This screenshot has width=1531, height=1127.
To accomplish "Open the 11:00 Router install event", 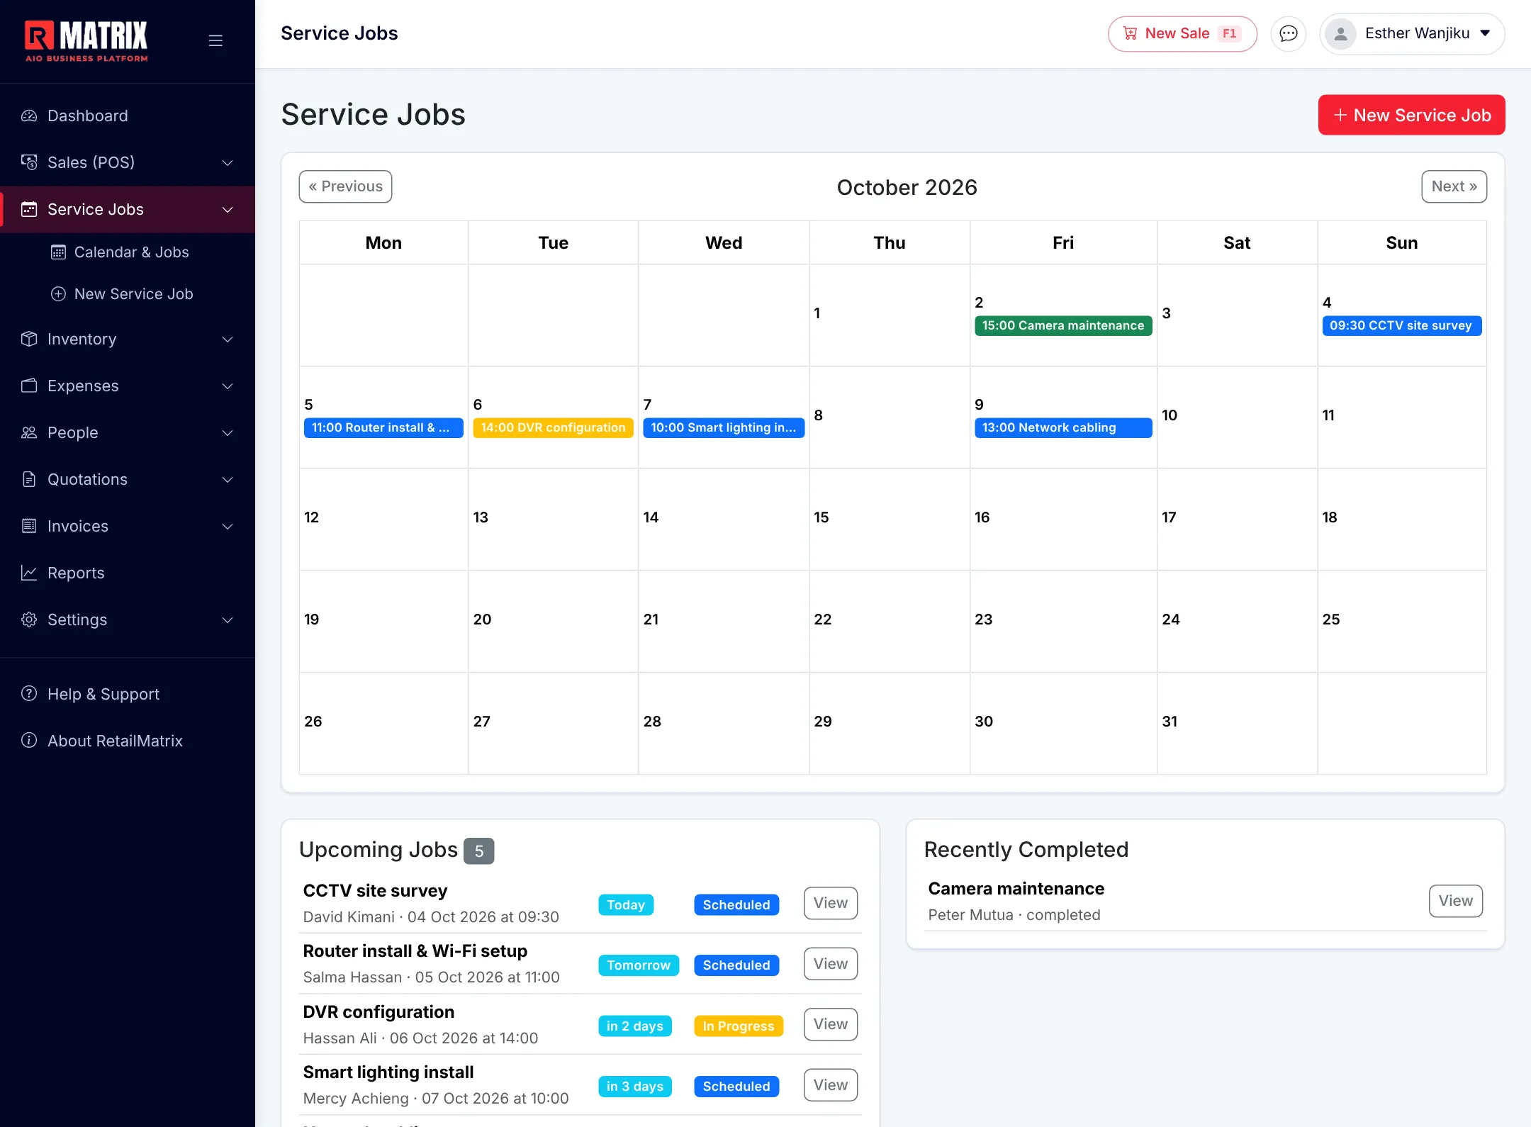I will pos(383,427).
